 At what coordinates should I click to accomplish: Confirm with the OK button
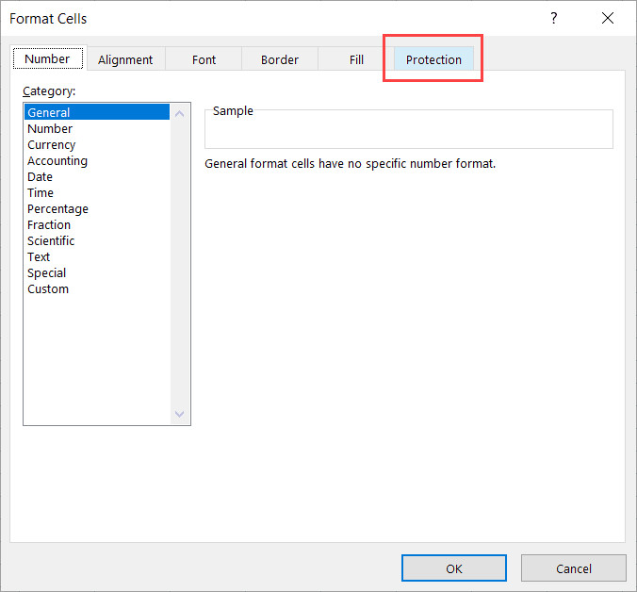(x=454, y=568)
